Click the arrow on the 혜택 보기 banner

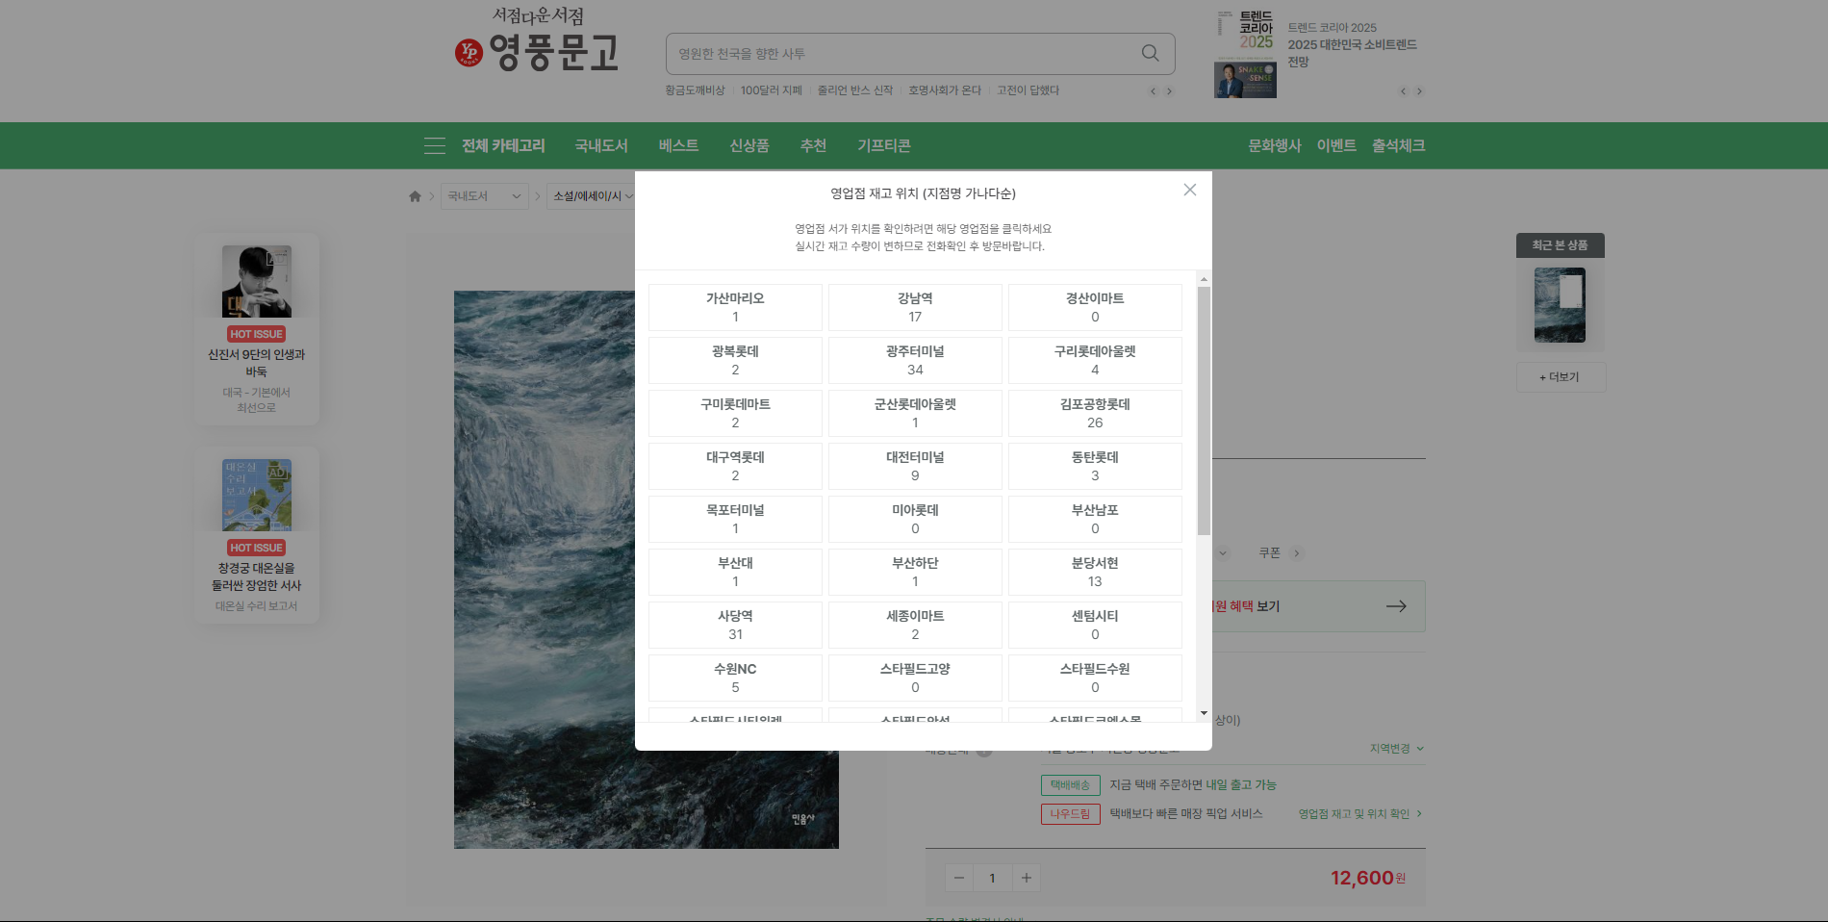click(1395, 606)
